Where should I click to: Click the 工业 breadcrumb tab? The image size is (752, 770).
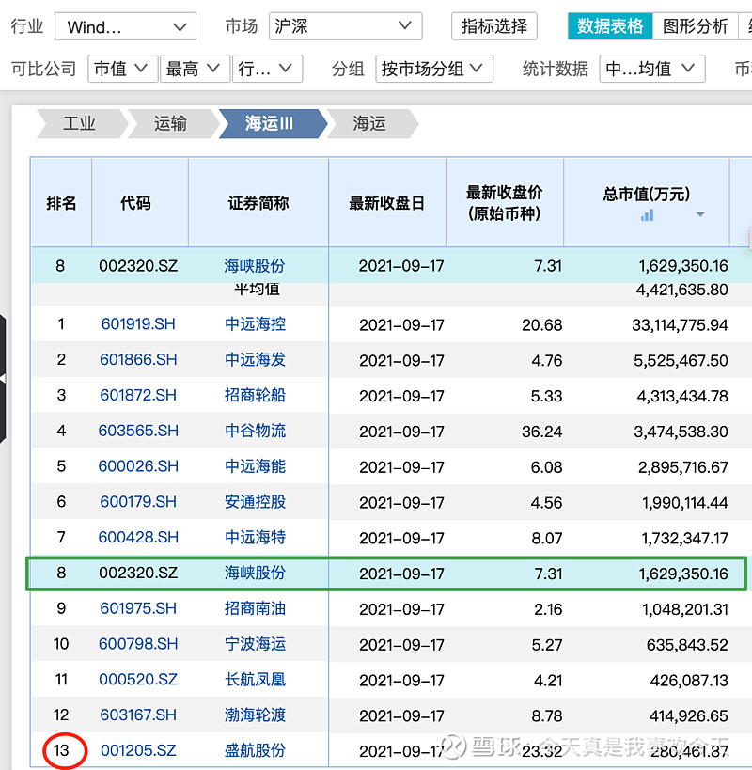click(80, 124)
